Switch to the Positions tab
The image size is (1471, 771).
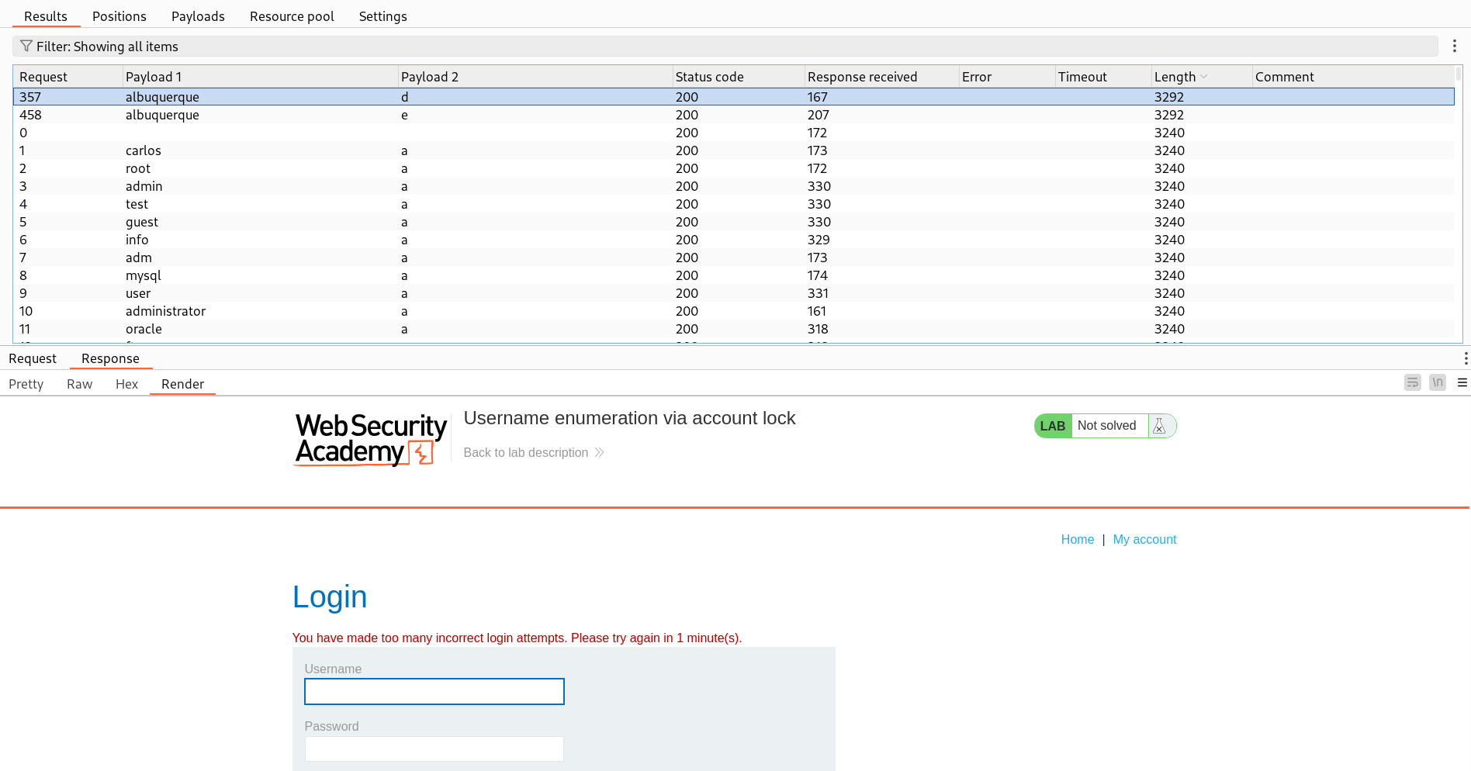(119, 16)
